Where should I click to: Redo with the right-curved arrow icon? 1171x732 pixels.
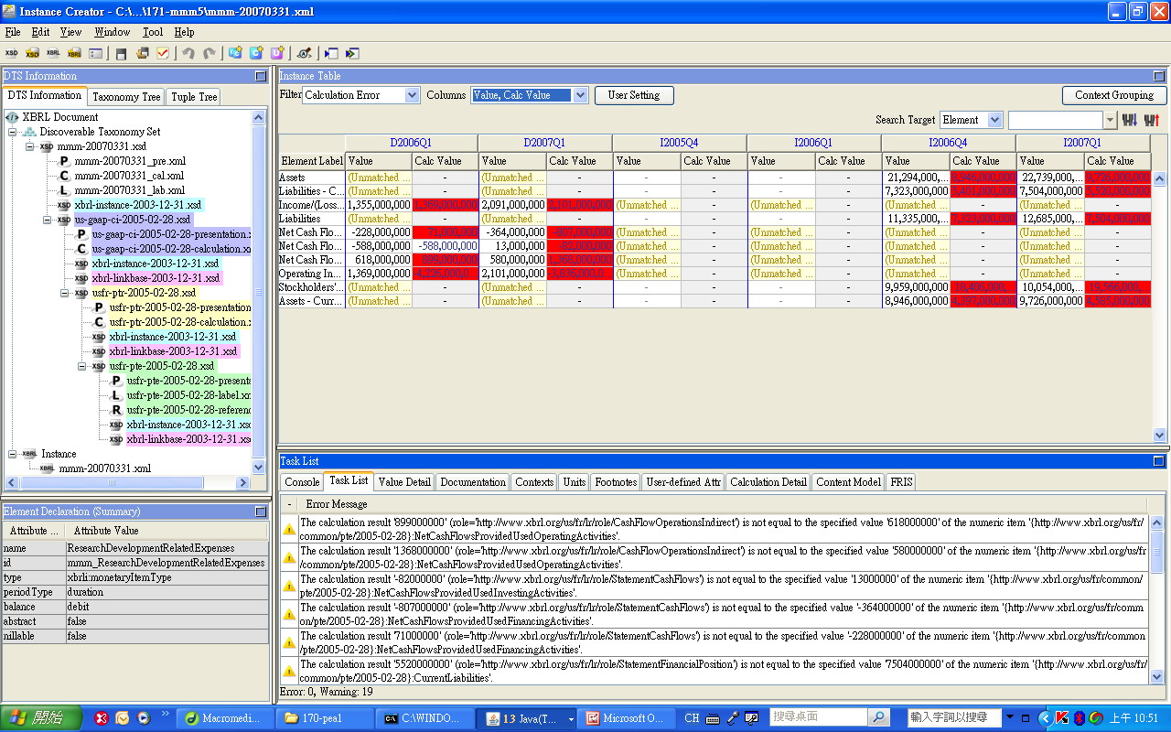pyautogui.click(x=209, y=54)
